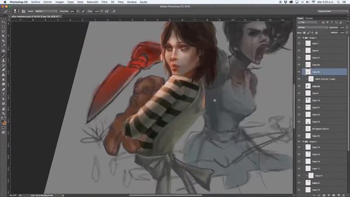Enable airbrush mode in options bar

(x=107, y=11)
